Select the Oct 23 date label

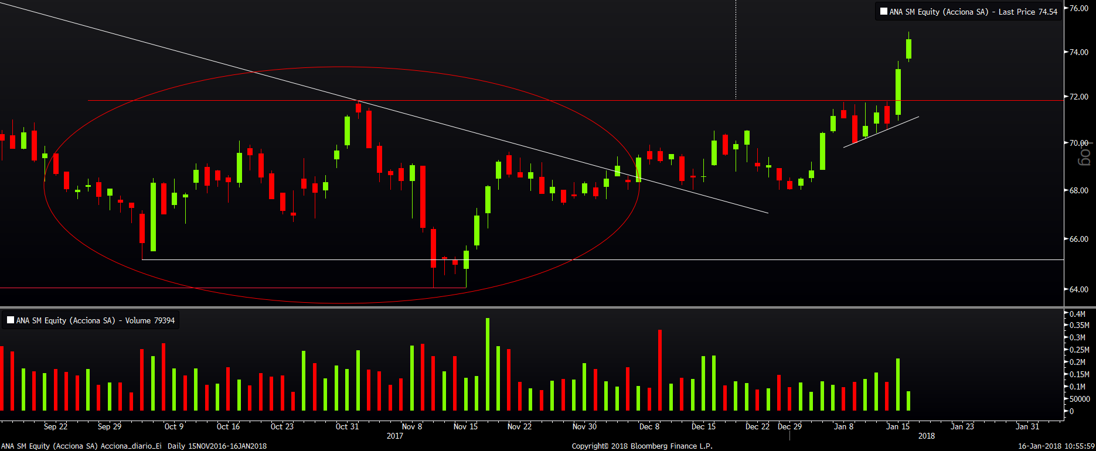coord(282,426)
